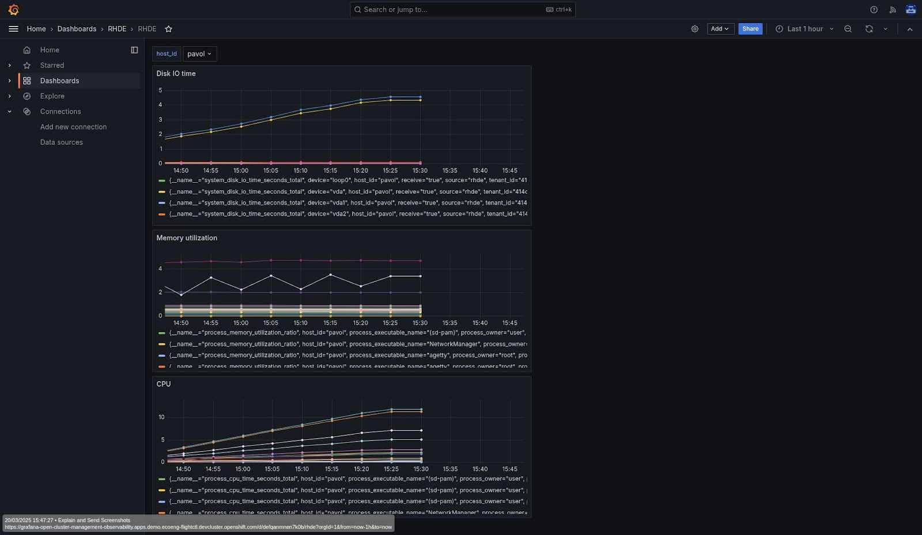Go to Dashboards breadcrumb link
The image size is (922, 535).
click(77, 29)
